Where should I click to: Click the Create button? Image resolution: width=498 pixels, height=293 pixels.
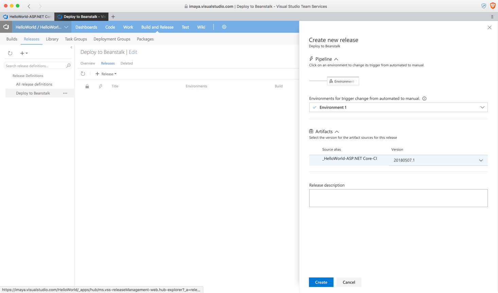click(x=321, y=282)
